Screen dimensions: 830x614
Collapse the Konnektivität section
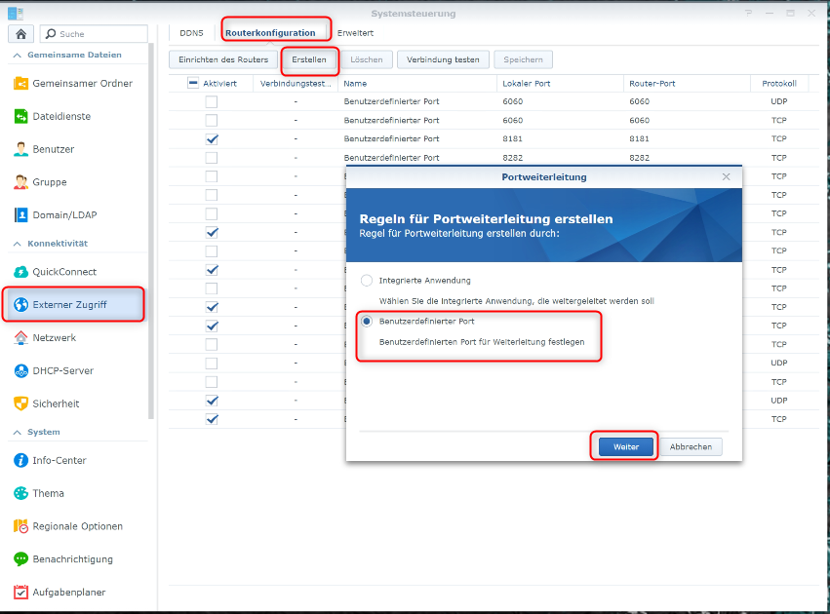(x=17, y=243)
